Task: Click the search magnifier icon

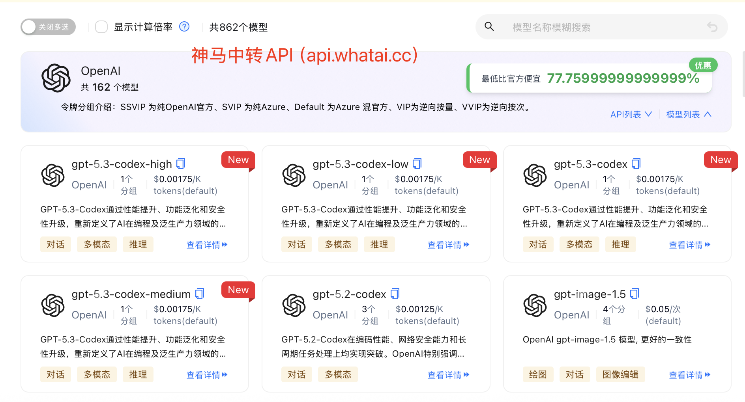Action: coord(489,27)
